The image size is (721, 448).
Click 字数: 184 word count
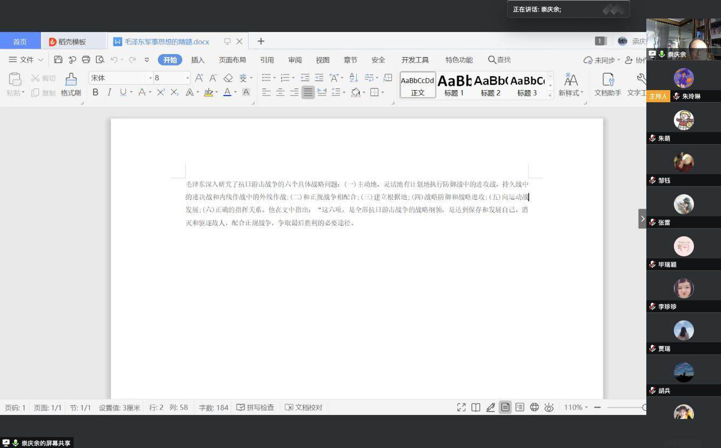(213, 408)
